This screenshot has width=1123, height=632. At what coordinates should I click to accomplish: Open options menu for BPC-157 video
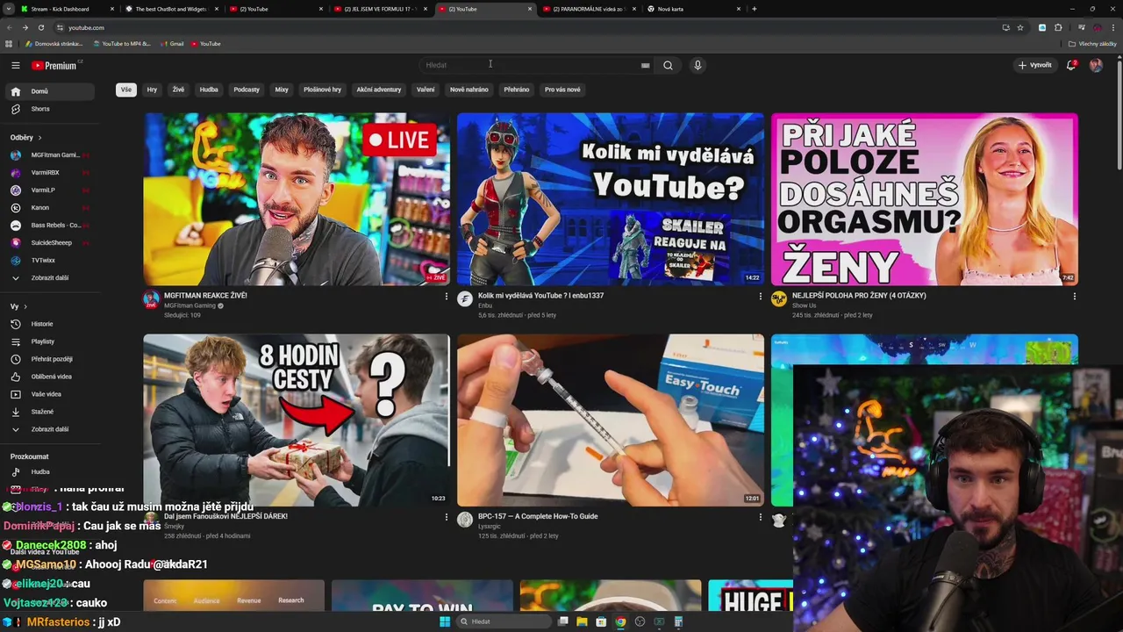coord(760,517)
